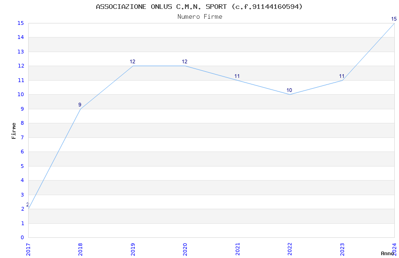Click the y-axis tick value 13
Image resolution: width=399 pixels, height=258 pixels.
(x=21, y=52)
